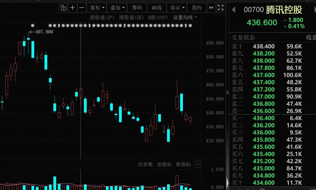Expand the 叠加 dropdown menu

(117, 8)
